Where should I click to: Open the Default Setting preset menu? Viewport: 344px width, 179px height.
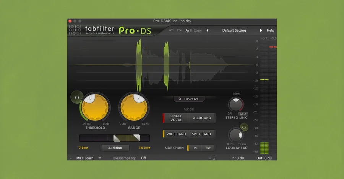[x=234, y=30]
